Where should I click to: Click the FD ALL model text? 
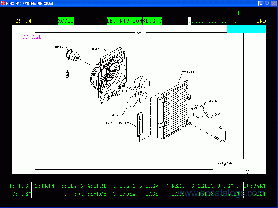point(32,37)
